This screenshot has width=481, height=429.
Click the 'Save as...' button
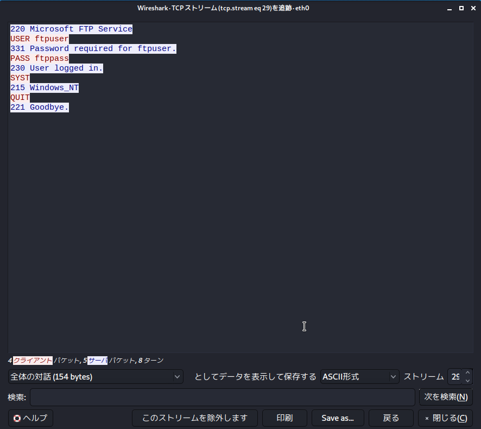tap(338, 418)
